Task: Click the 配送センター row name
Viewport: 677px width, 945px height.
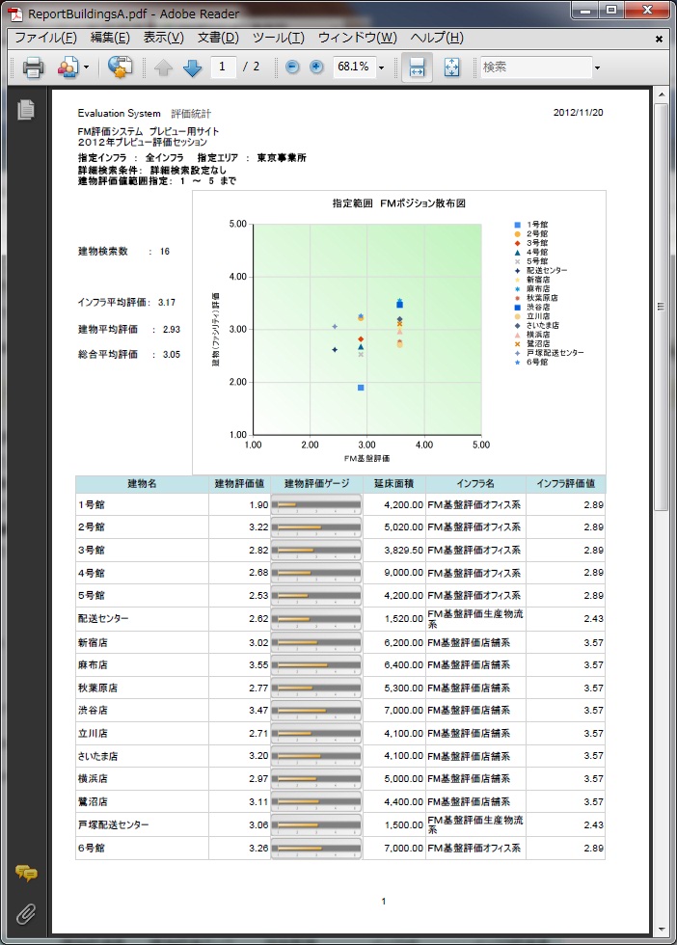Action: (x=103, y=618)
